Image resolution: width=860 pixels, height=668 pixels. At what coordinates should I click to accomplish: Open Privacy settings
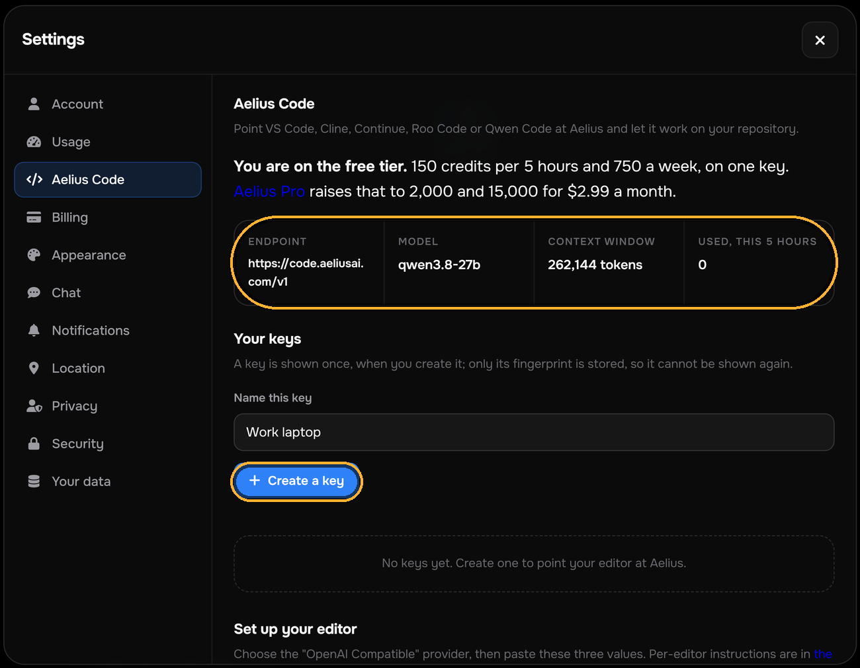point(108,405)
